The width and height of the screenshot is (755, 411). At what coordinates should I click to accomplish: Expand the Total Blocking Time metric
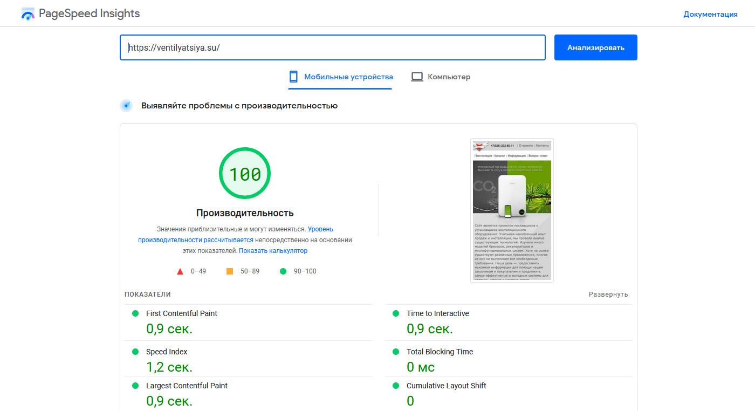440,352
